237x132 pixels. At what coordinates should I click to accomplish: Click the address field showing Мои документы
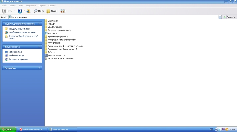[114, 17]
